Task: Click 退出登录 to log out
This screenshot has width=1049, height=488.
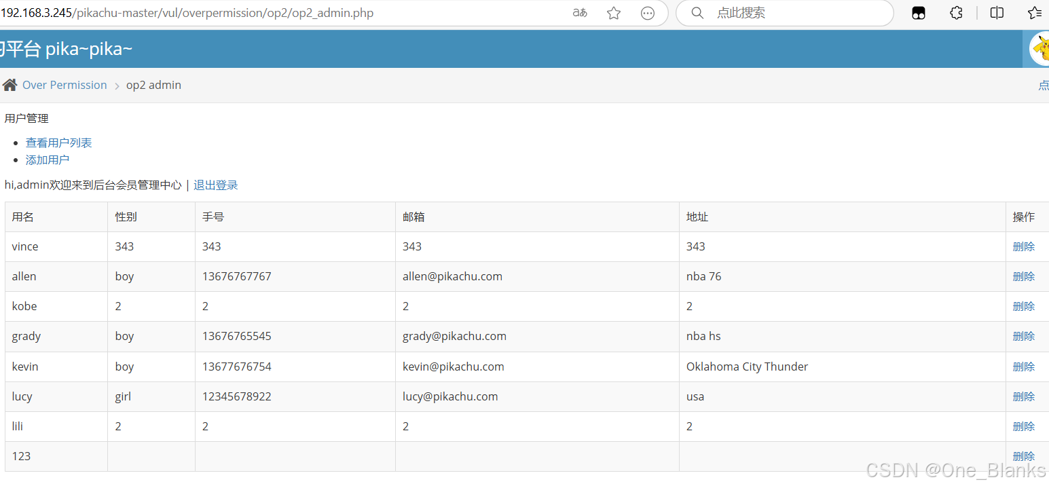Action: pyautogui.click(x=216, y=185)
